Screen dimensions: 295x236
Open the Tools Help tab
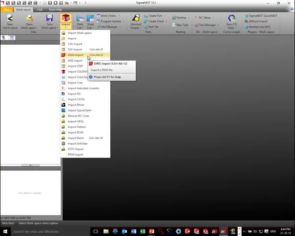[55, 10]
